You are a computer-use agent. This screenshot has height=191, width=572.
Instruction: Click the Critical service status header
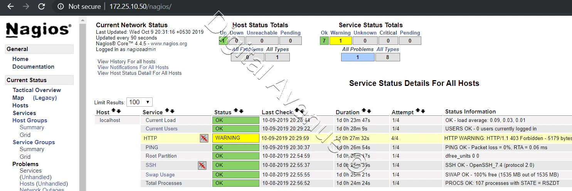tap(388, 33)
